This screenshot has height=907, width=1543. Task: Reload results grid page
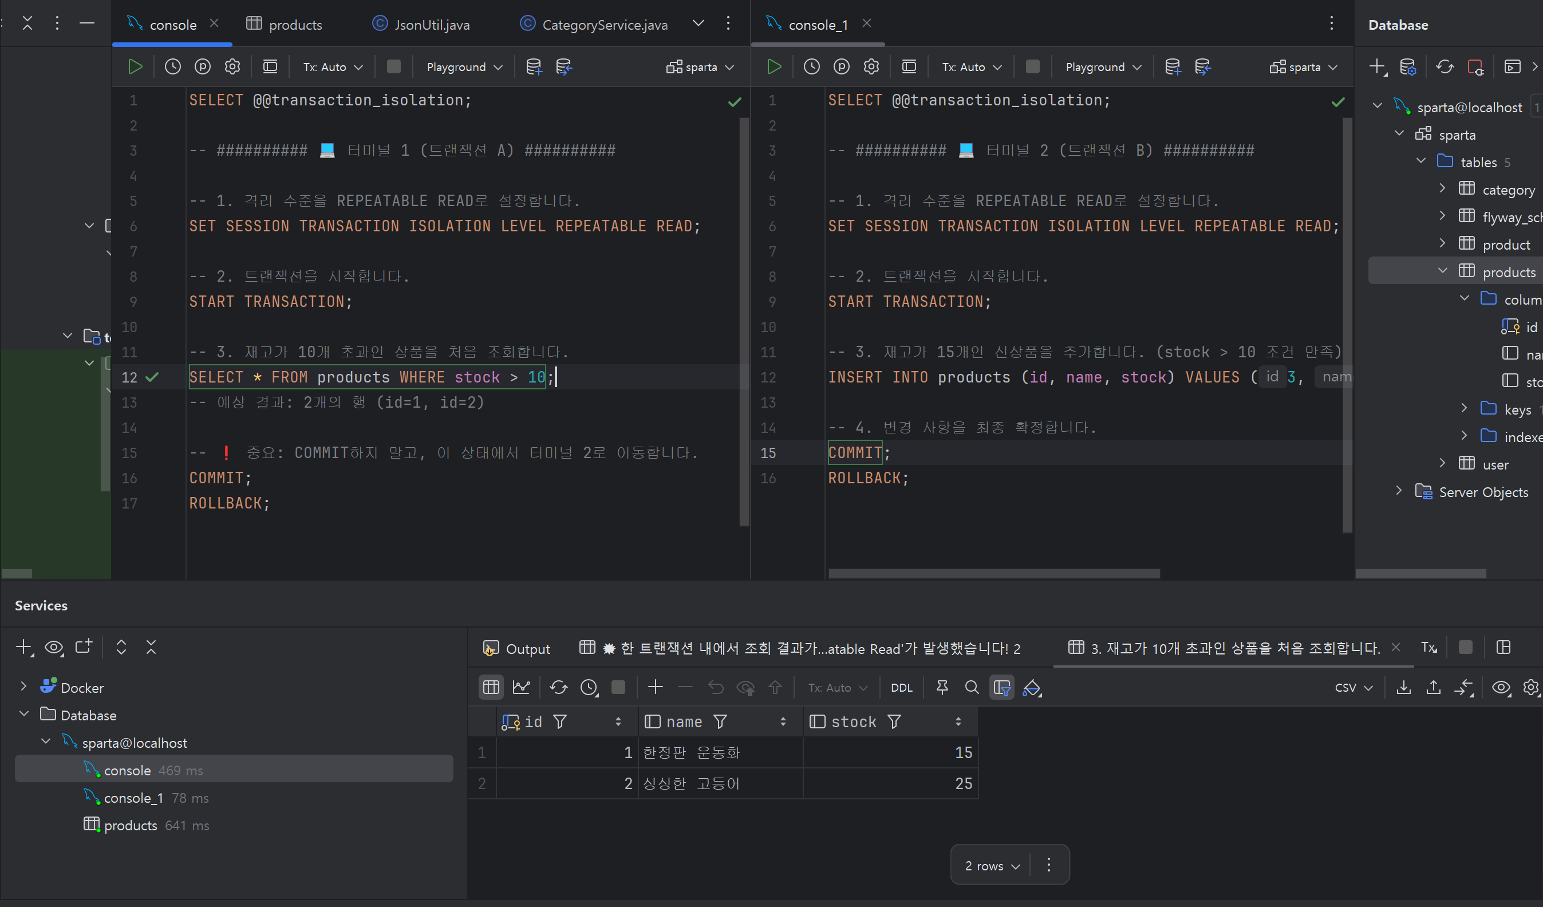click(558, 688)
